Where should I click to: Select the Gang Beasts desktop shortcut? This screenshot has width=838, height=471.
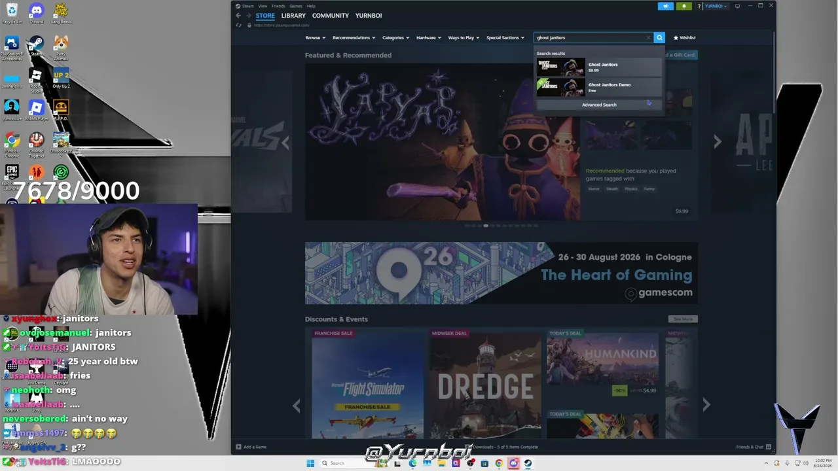(x=61, y=12)
